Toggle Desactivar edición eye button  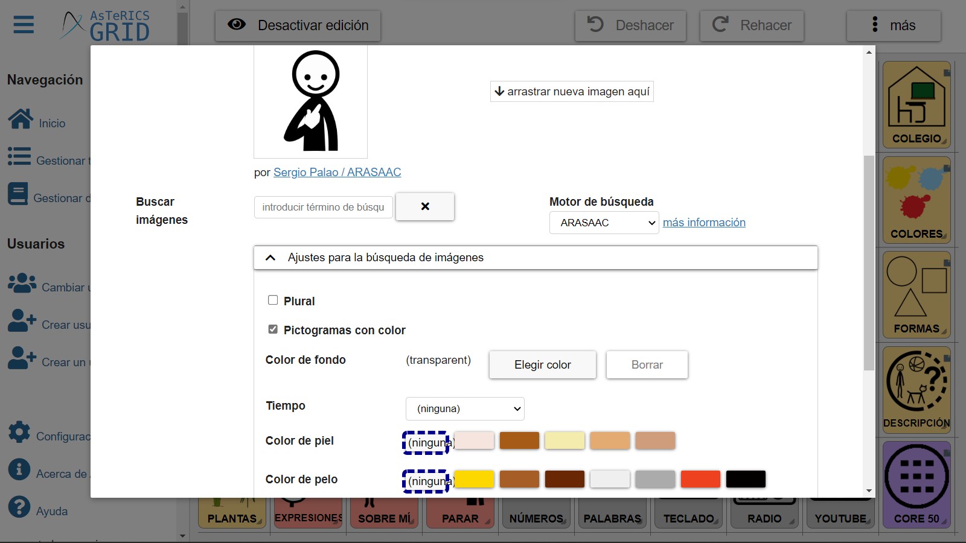[298, 25]
